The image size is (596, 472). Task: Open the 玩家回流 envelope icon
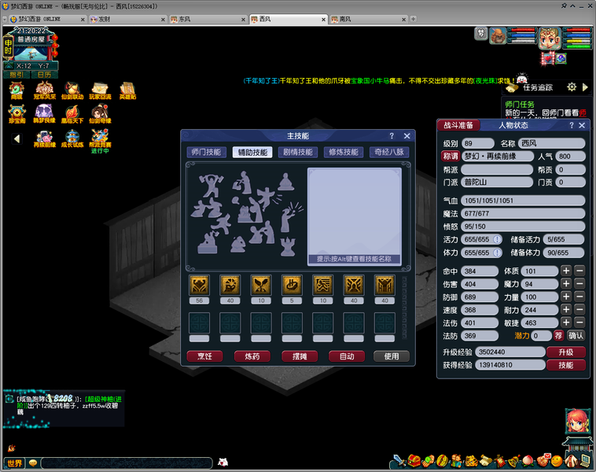click(100, 90)
